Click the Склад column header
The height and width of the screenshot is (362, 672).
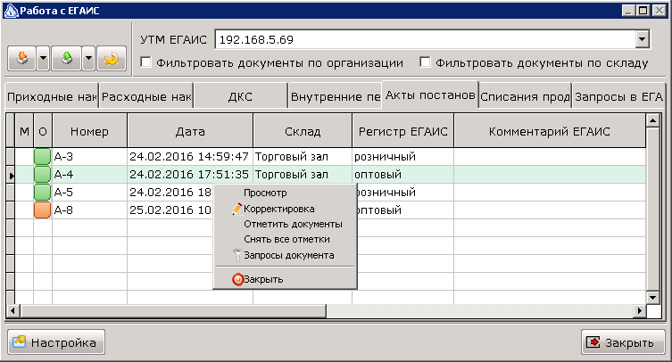point(303,131)
